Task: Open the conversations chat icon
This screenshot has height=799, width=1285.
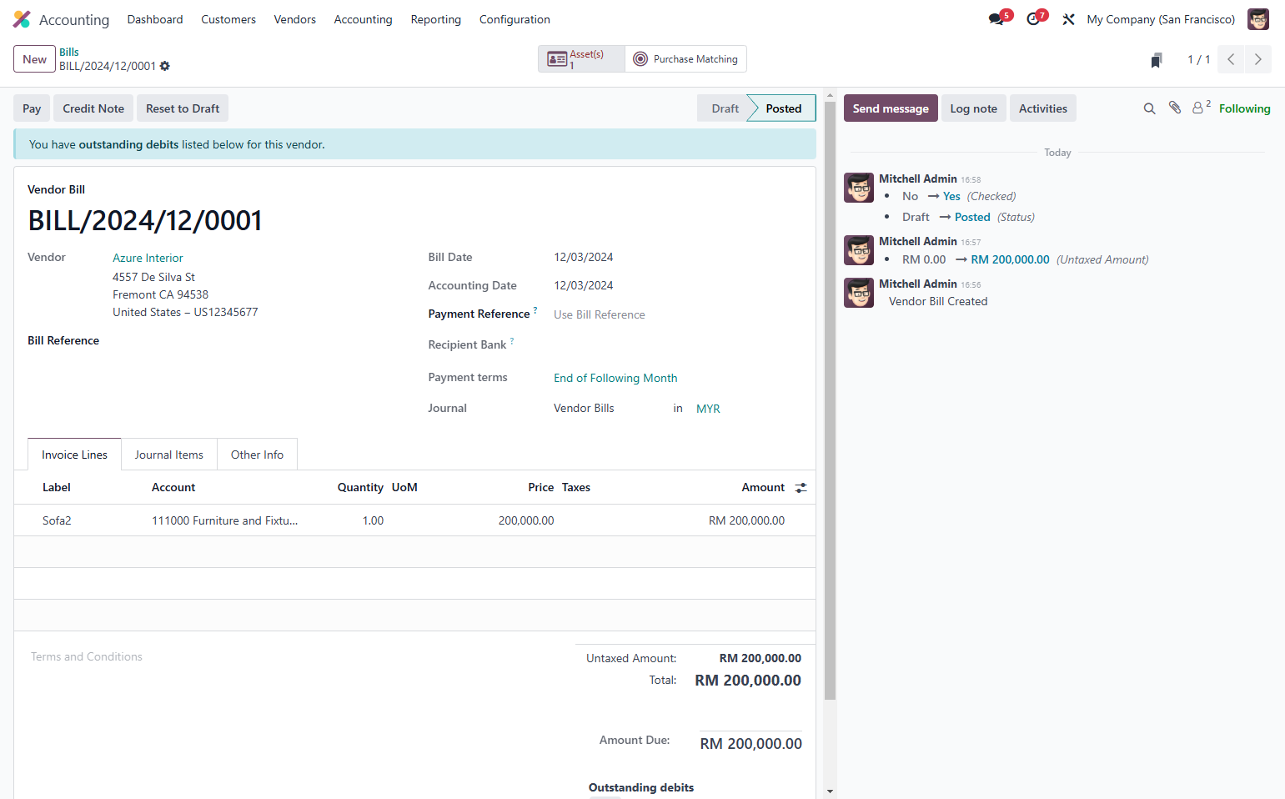Action: [996, 19]
